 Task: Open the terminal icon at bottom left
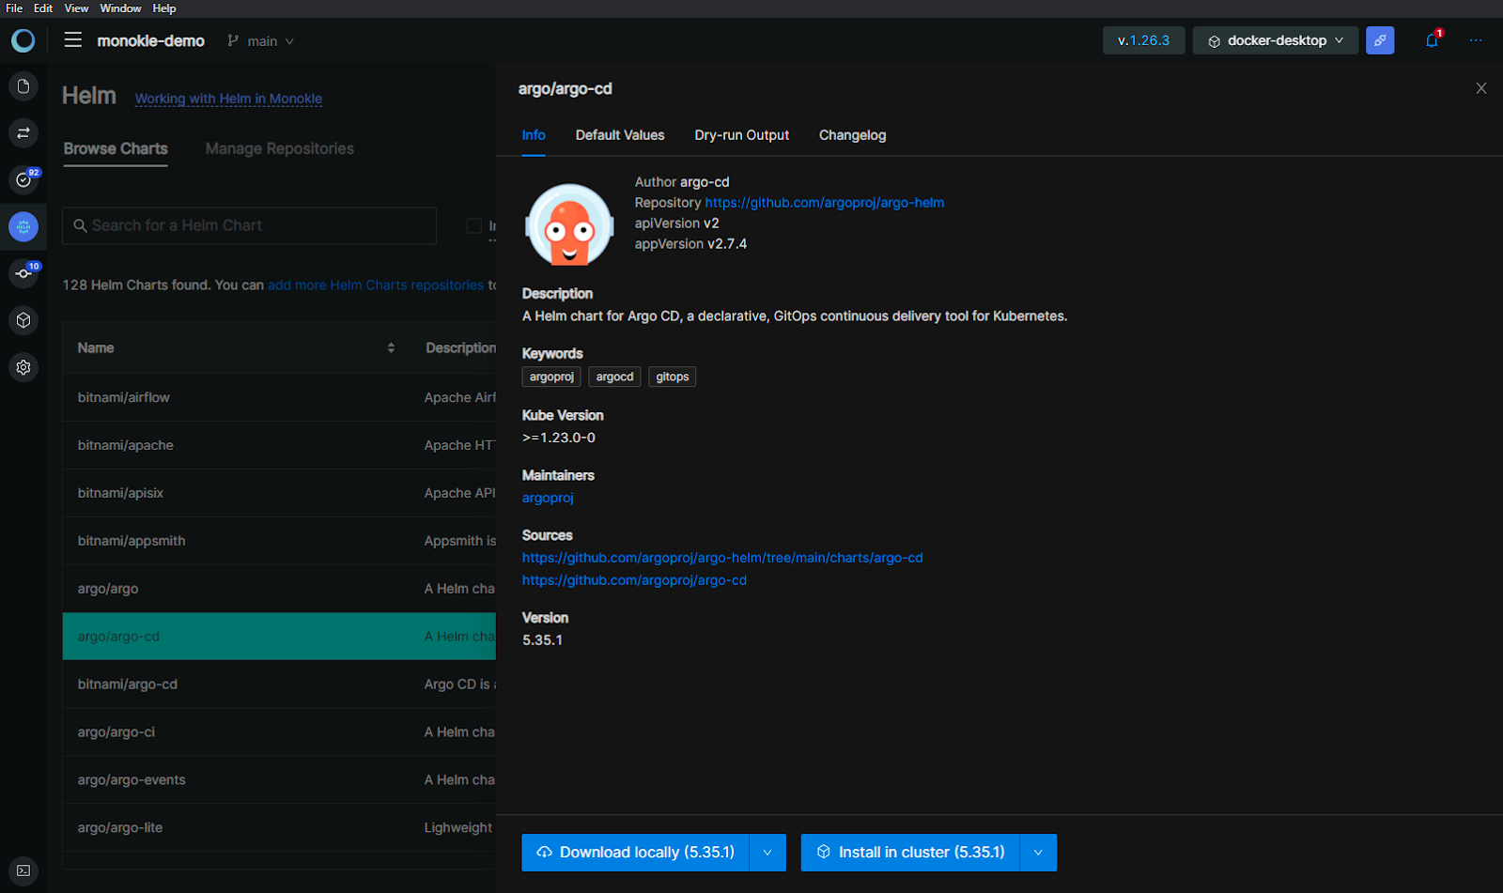pyautogui.click(x=23, y=870)
